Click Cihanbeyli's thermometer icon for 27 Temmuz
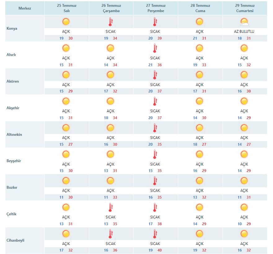Viewport: 273px width, 254px height. tap(155, 234)
